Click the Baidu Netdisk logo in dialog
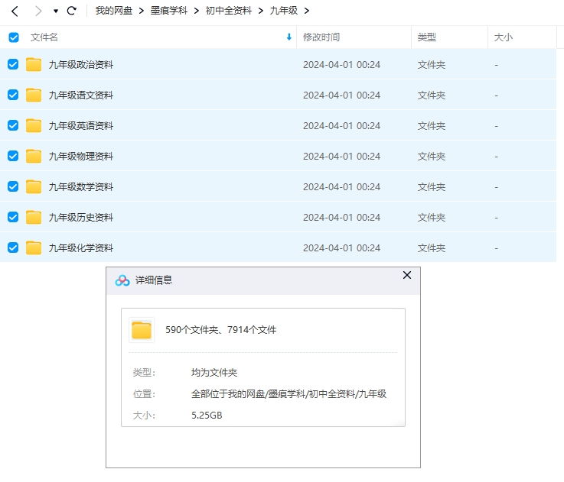This screenshot has width=564, height=482. (122, 280)
